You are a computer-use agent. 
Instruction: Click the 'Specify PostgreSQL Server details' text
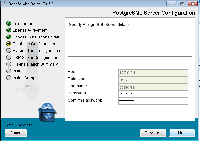point(99,25)
